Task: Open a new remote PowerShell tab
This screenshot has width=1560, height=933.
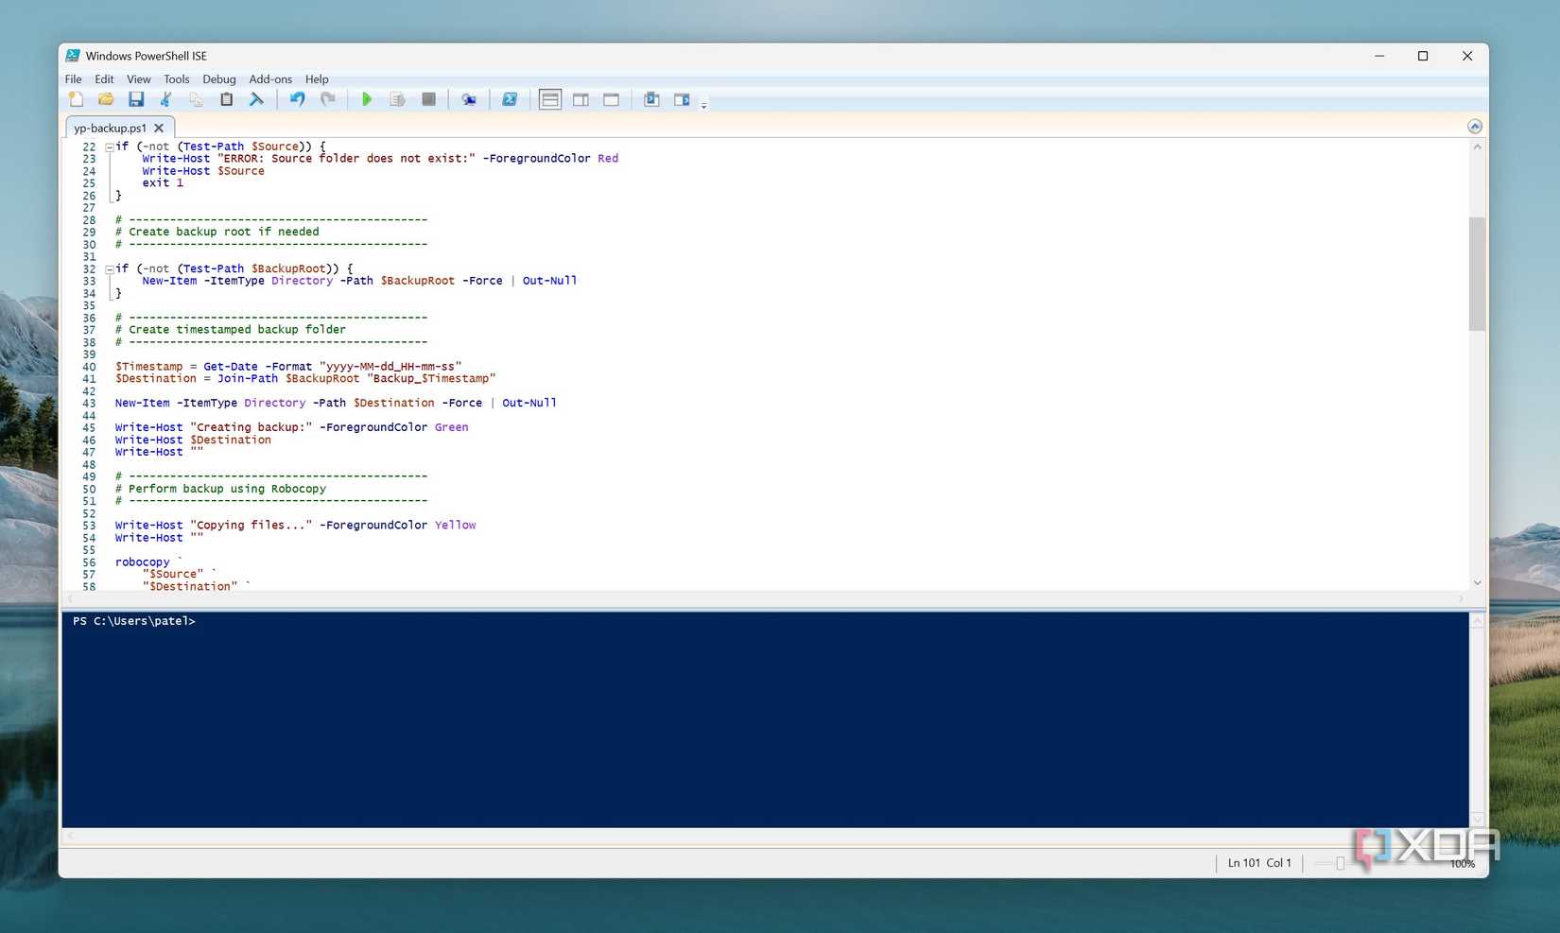Action: [469, 99]
